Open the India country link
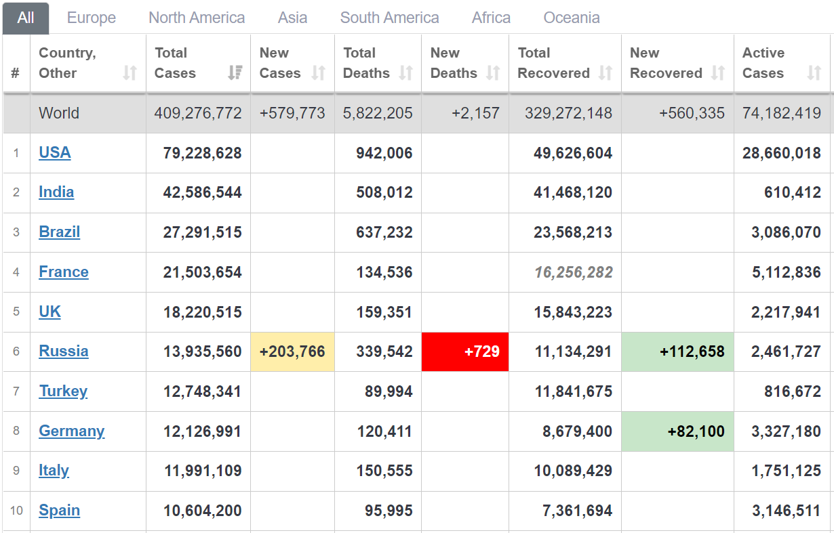 tap(56, 192)
